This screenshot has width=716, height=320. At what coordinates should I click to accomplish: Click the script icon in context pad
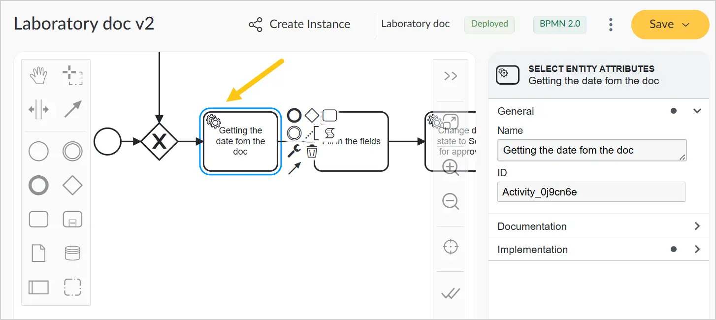point(329,133)
